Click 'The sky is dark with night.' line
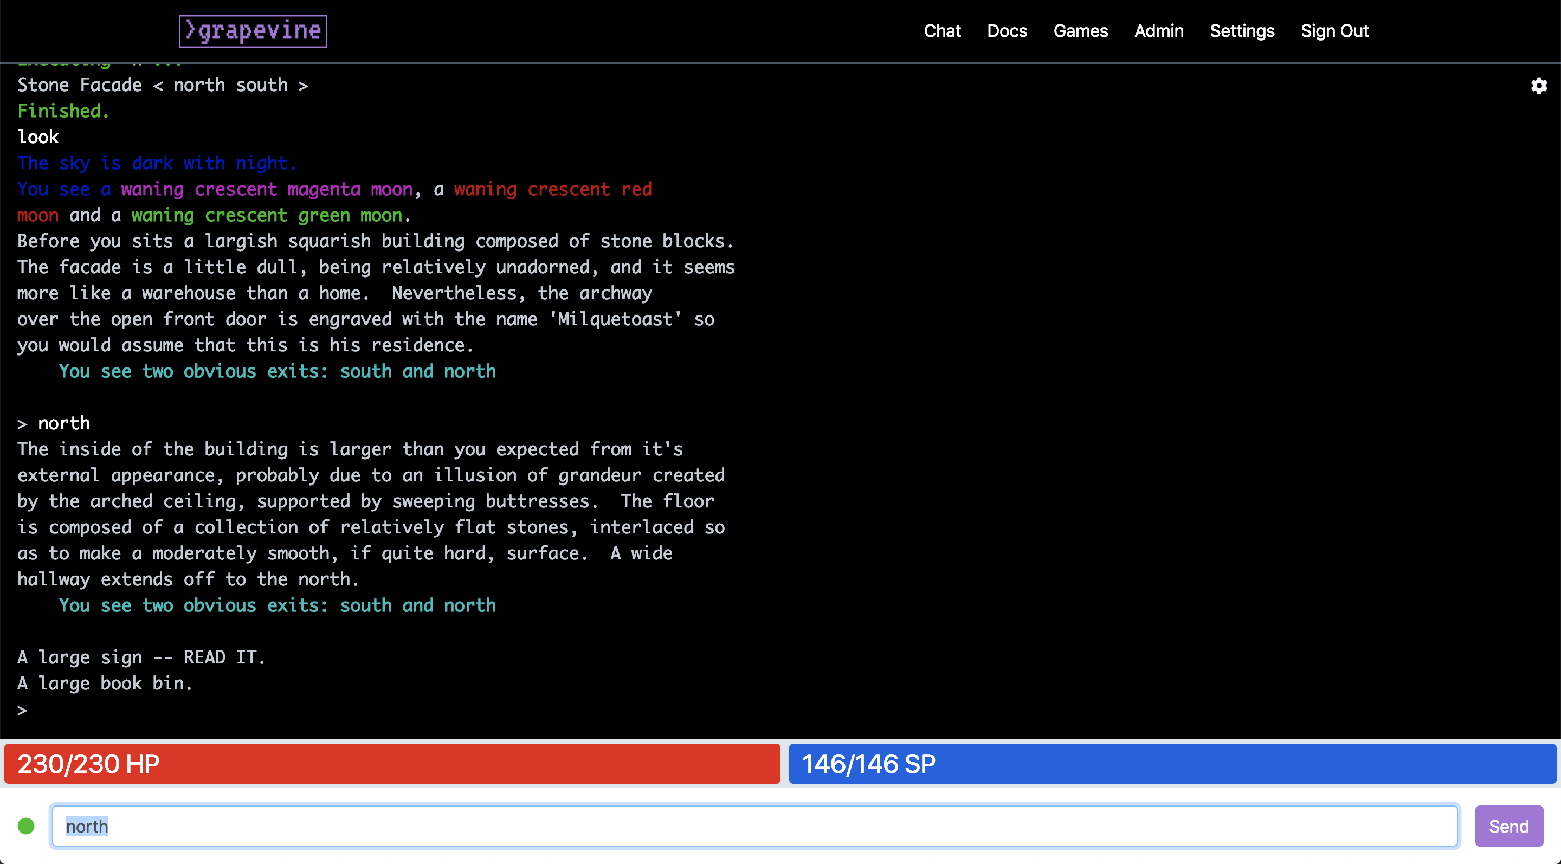This screenshot has height=864, width=1561. click(x=157, y=163)
